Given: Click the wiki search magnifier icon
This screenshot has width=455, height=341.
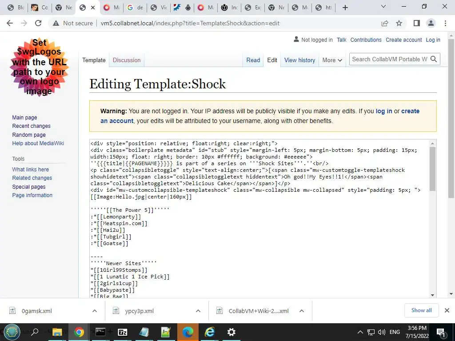Looking at the screenshot, I should tap(434, 59).
